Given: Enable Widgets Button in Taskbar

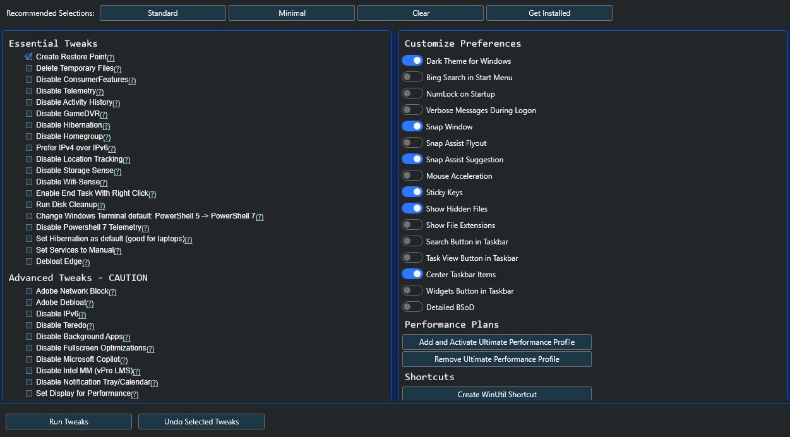Looking at the screenshot, I should pos(412,290).
